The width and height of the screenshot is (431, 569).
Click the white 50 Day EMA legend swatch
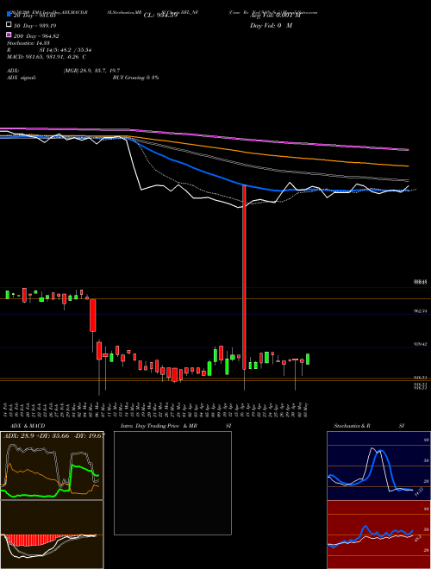9,25
